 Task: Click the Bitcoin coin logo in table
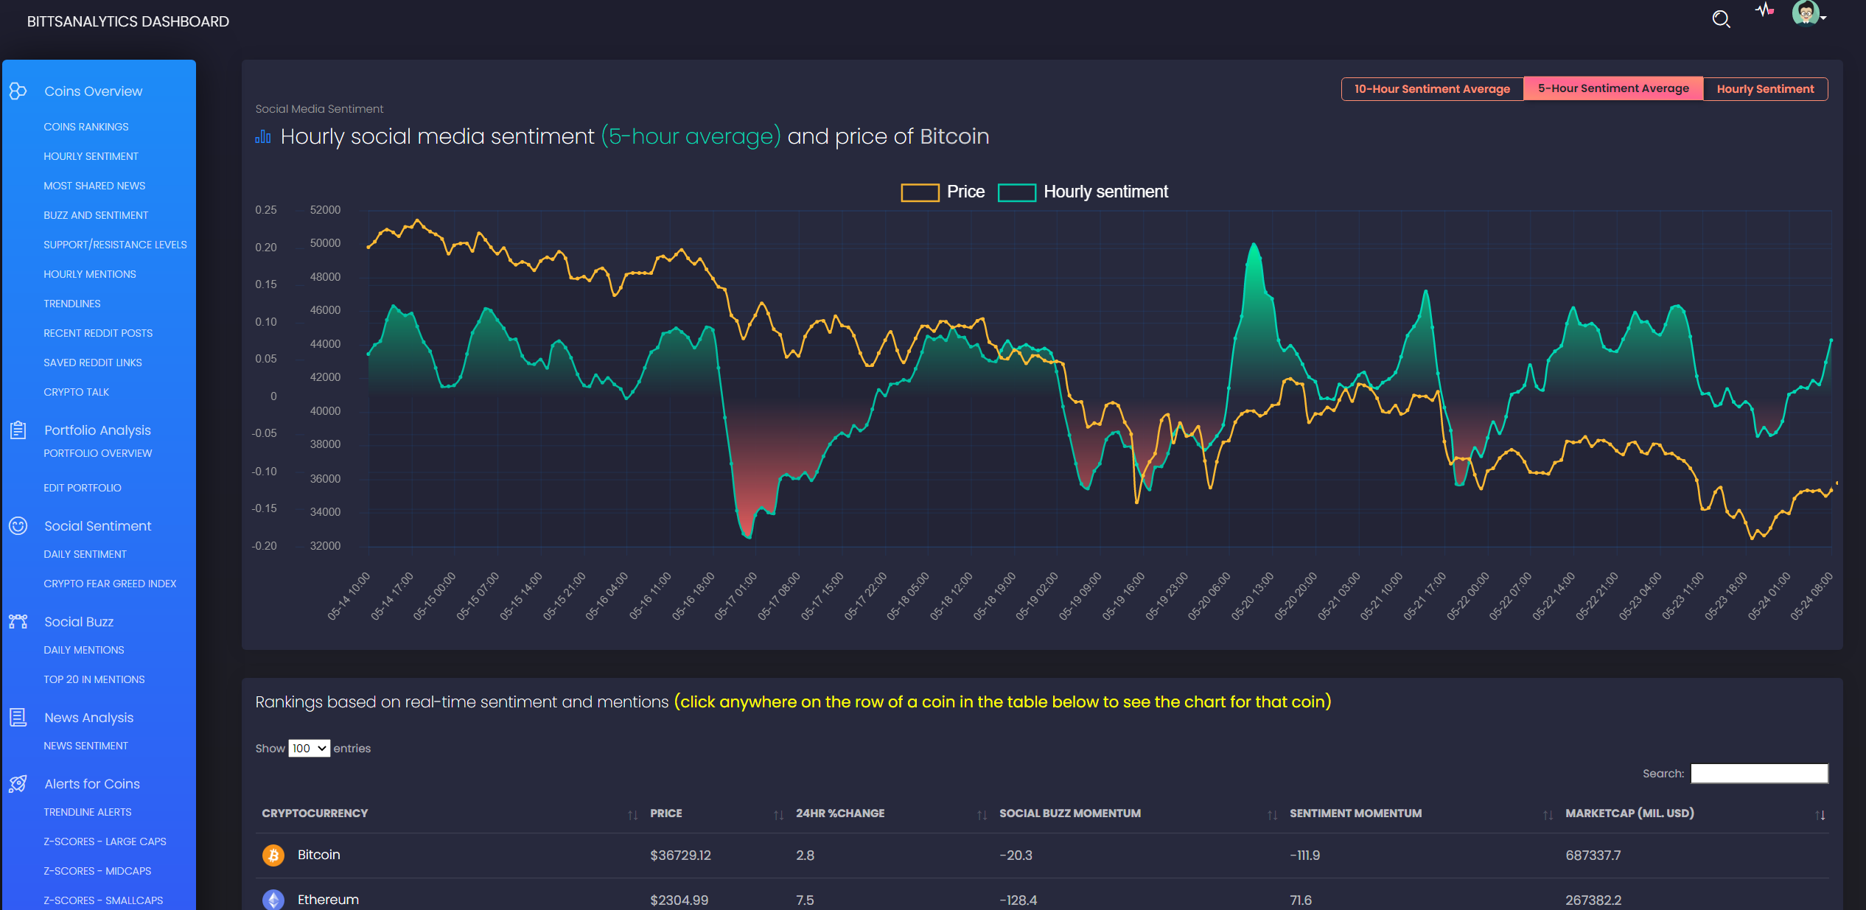coord(273,855)
